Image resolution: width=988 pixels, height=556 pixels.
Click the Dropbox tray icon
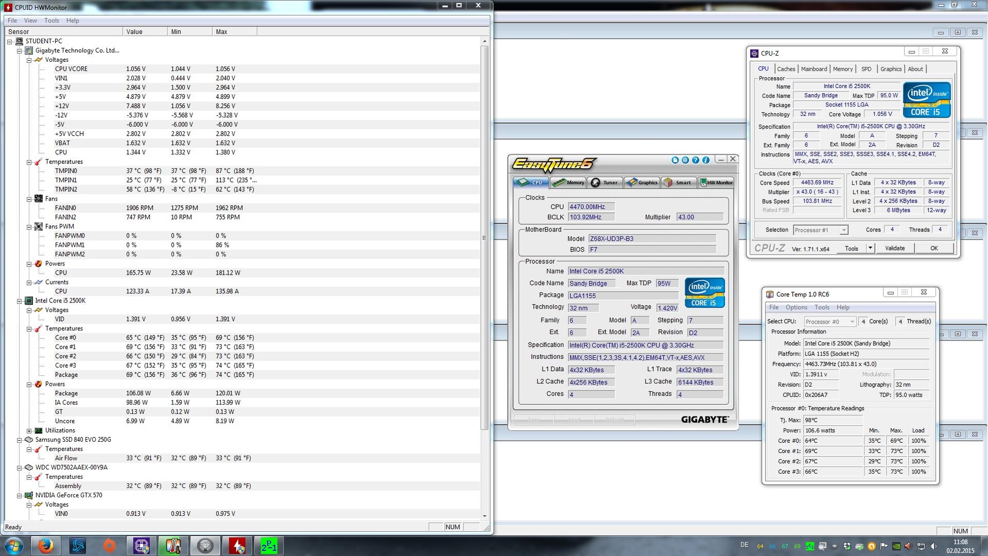coord(847,546)
